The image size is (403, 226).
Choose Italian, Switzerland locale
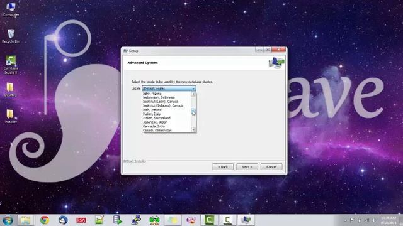point(167,118)
